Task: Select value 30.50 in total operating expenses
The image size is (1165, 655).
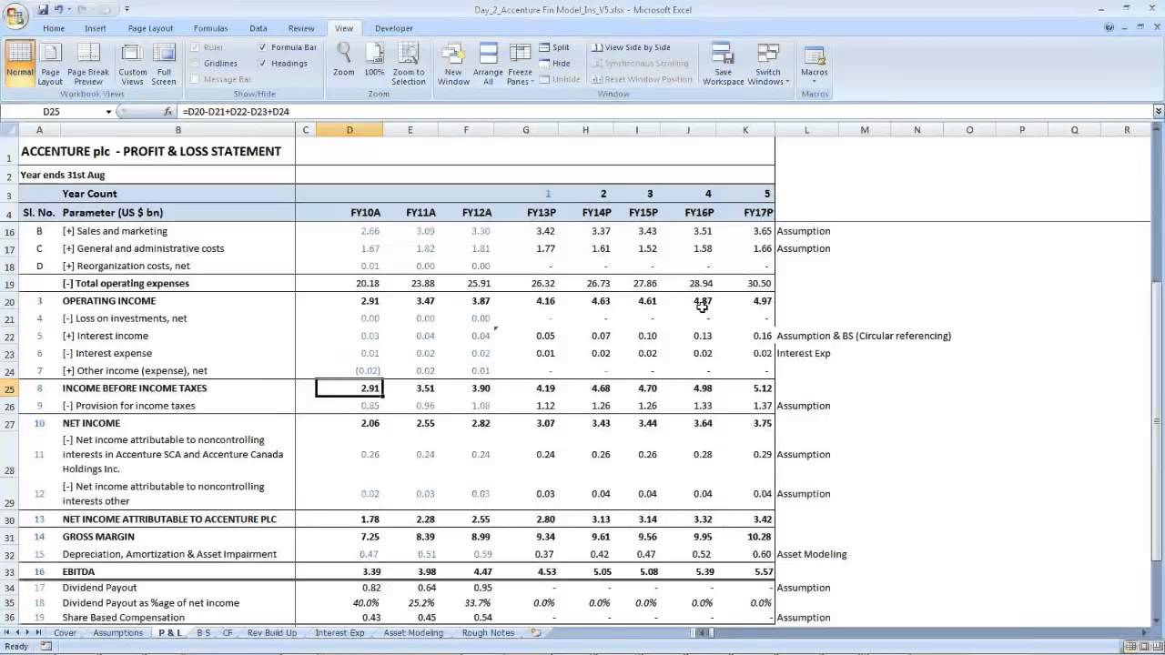Action: tap(759, 284)
